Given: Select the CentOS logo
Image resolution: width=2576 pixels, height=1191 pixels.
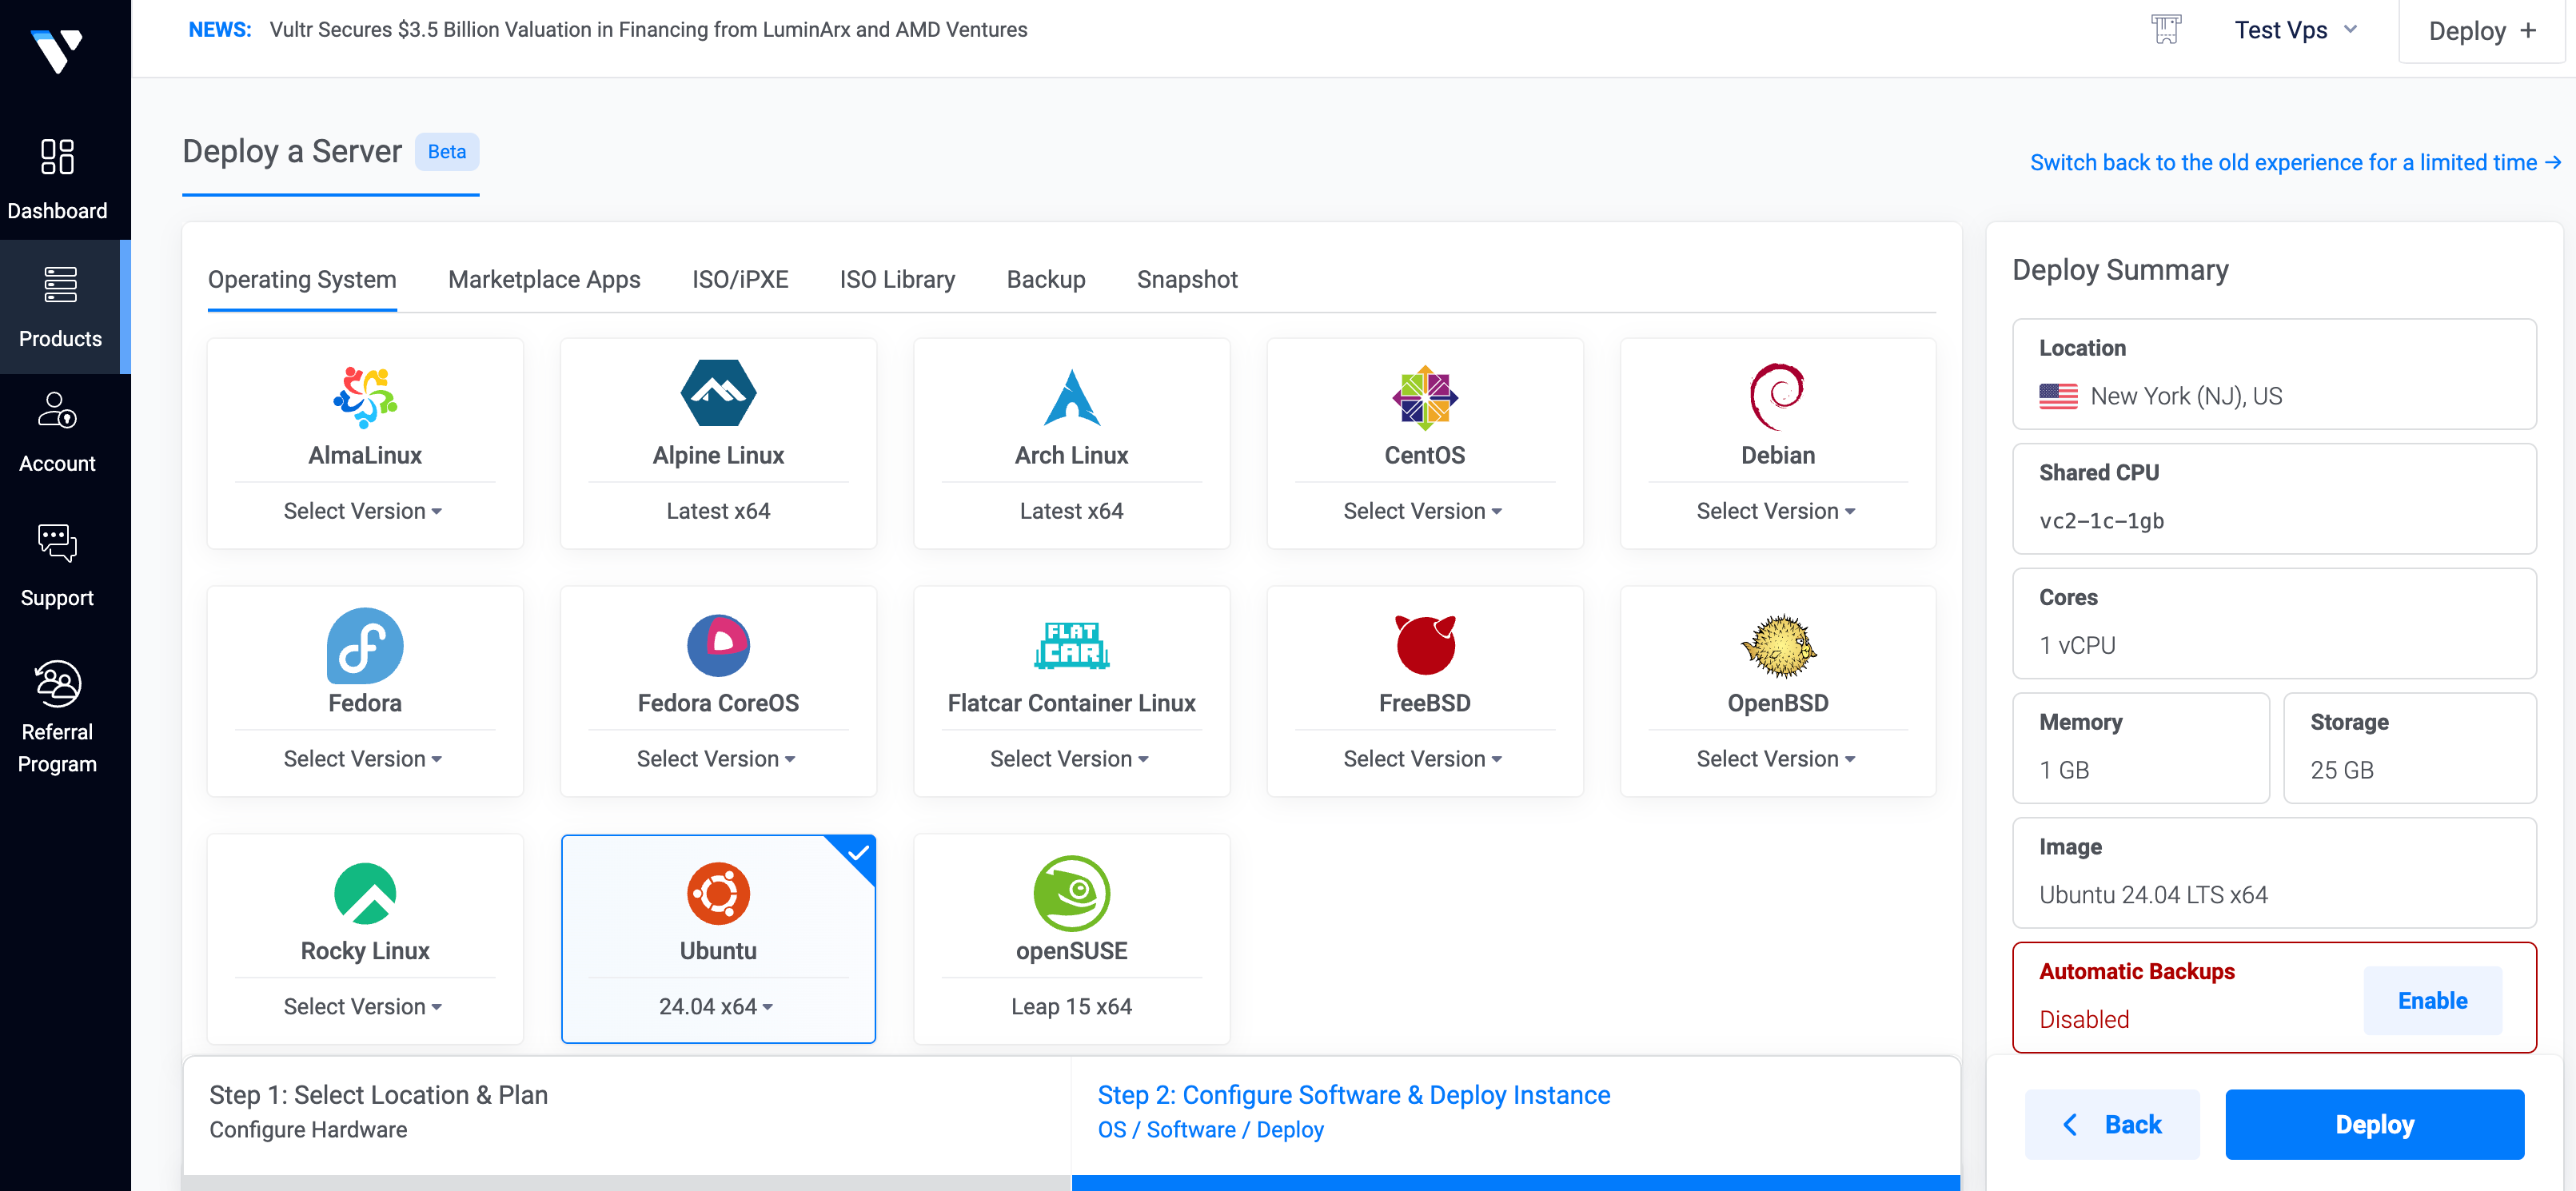Looking at the screenshot, I should point(1424,397).
